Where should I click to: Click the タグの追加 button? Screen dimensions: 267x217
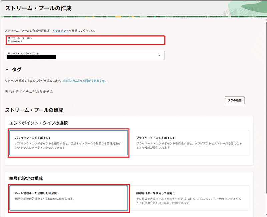click(x=234, y=100)
